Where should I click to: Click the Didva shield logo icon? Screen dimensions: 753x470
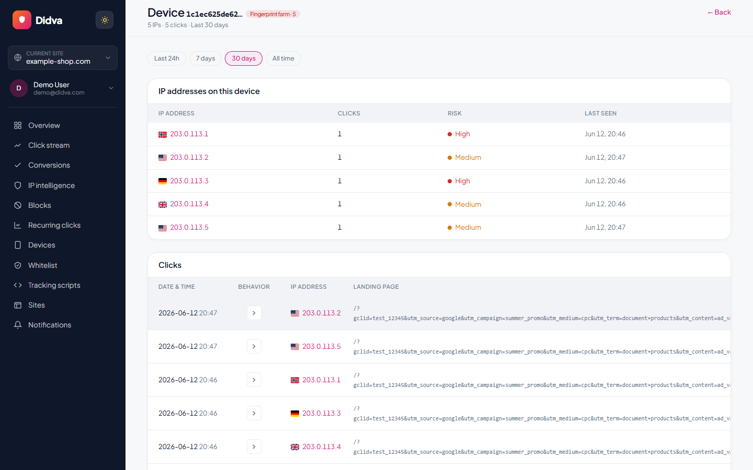[x=22, y=20]
